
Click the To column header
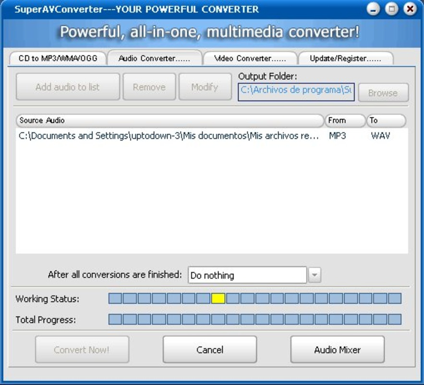pos(386,121)
